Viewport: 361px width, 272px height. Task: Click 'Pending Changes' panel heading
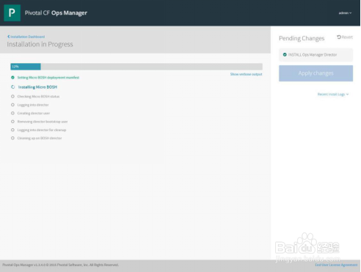[302, 38]
